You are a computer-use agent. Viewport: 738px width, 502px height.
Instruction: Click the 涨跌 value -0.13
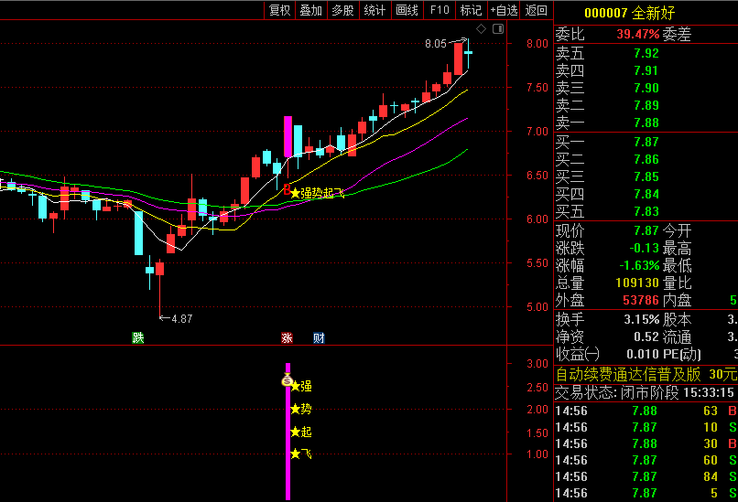[644, 248]
